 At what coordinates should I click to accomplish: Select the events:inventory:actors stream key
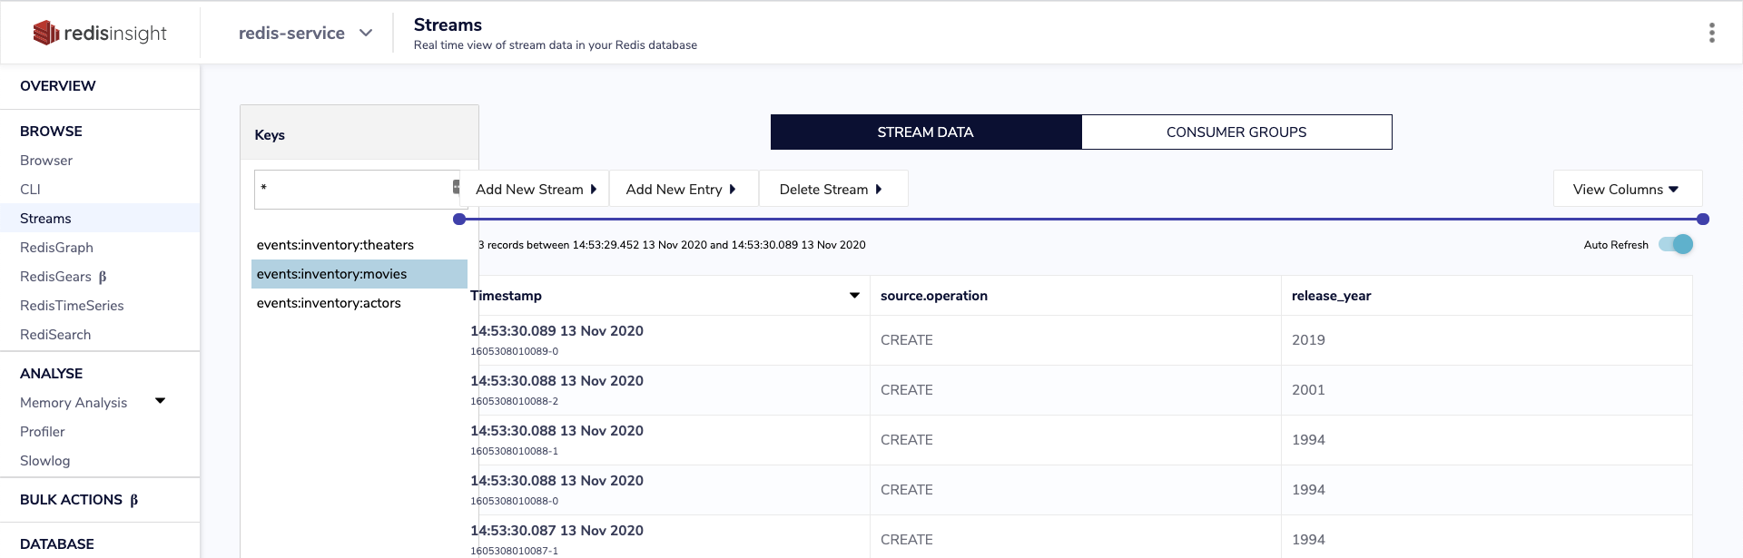[x=329, y=303]
